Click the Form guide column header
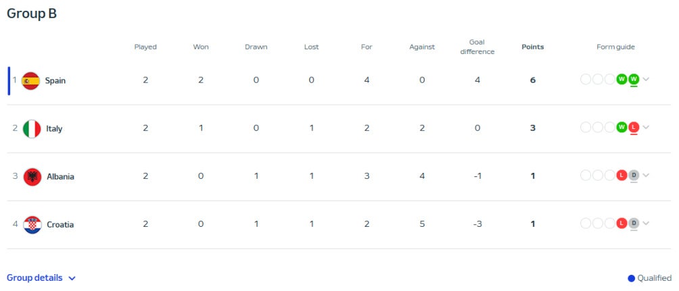Screen dimensions: 679x291 [x=615, y=47]
